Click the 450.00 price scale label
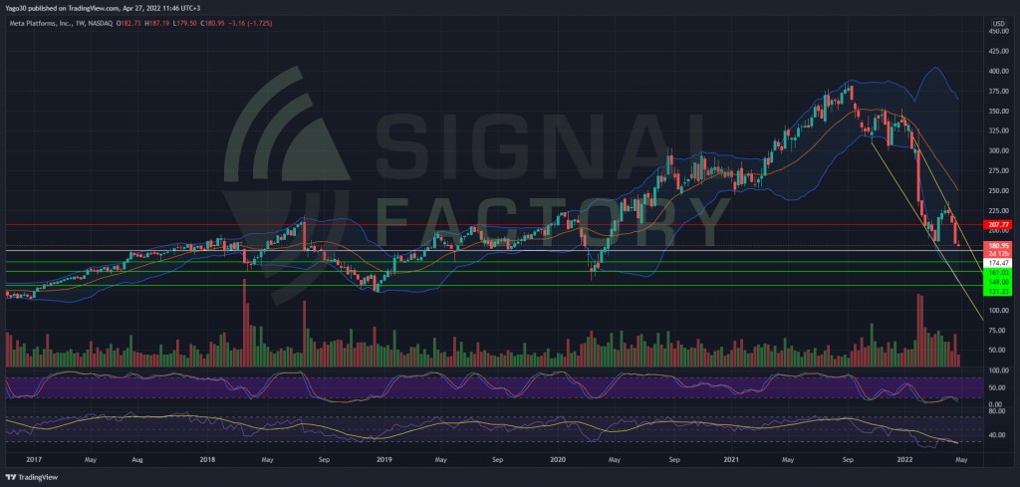1020x487 pixels. point(999,31)
